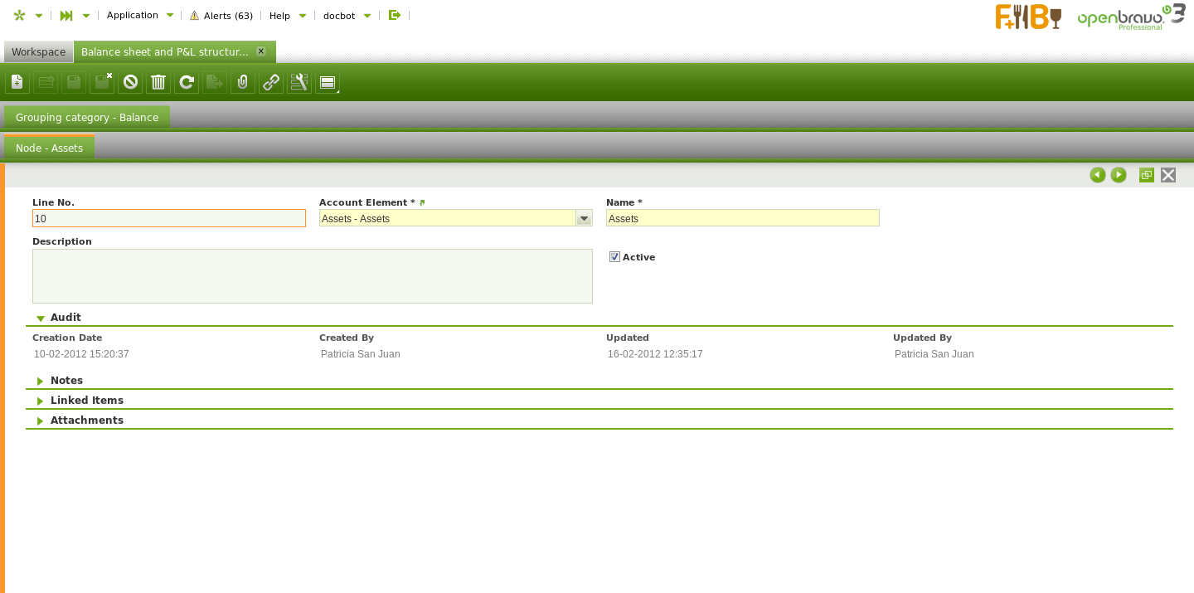The height and width of the screenshot is (593, 1194).
Task: Expand the Linked Items section
Action: [x=41, y=401]
